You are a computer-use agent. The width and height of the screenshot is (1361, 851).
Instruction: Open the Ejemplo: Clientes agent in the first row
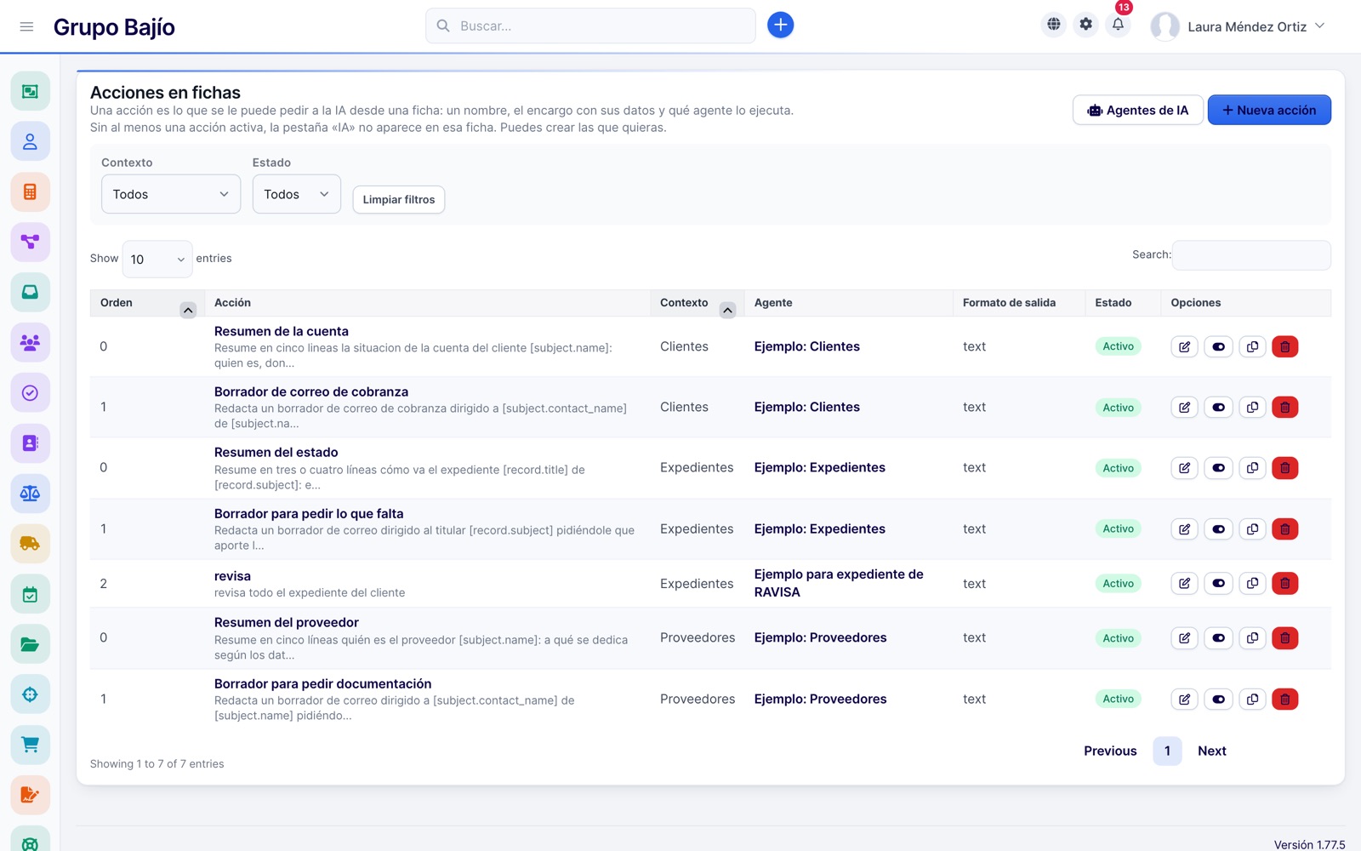point(806,346)
